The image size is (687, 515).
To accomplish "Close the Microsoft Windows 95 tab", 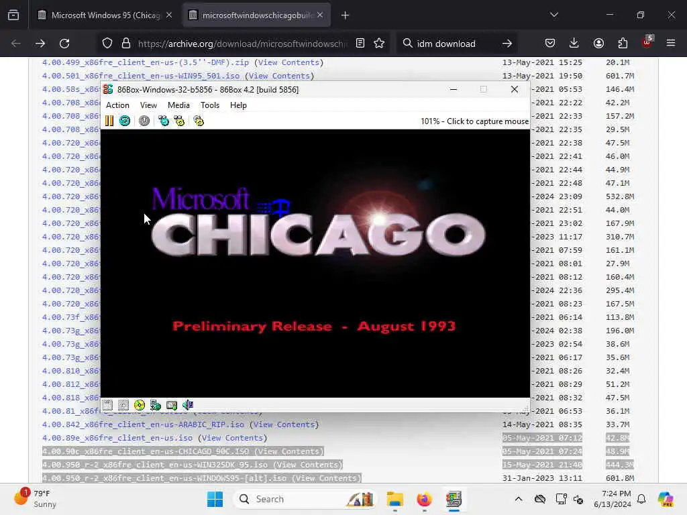I will pyautogui.click(x=169, y=15).
